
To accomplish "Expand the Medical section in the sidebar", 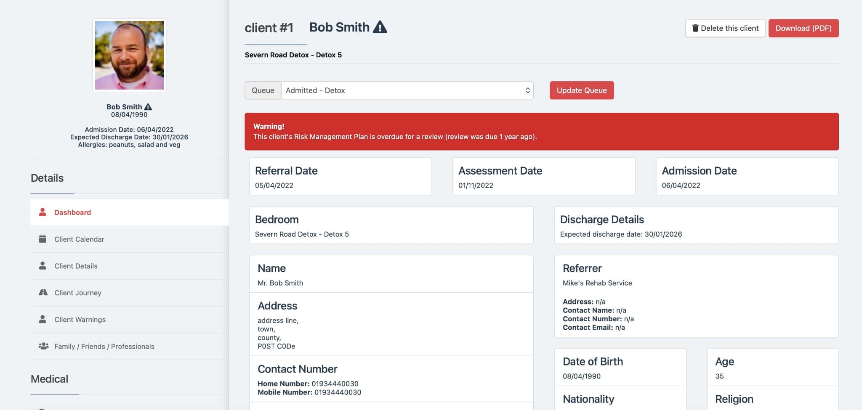I will pos(50,379).
